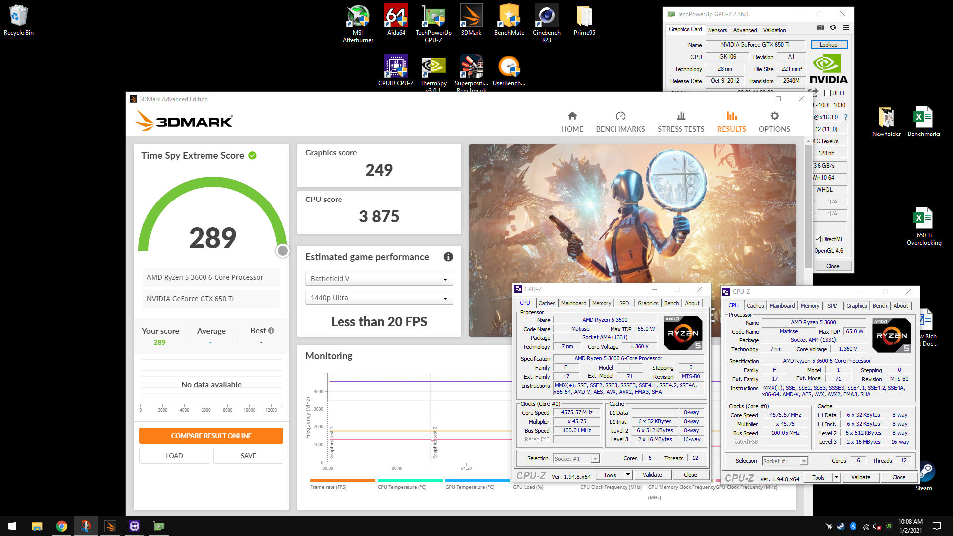Open Steam shortcut on the desktop
This screenshot has height=536, width=953.
tap(925, 476)
